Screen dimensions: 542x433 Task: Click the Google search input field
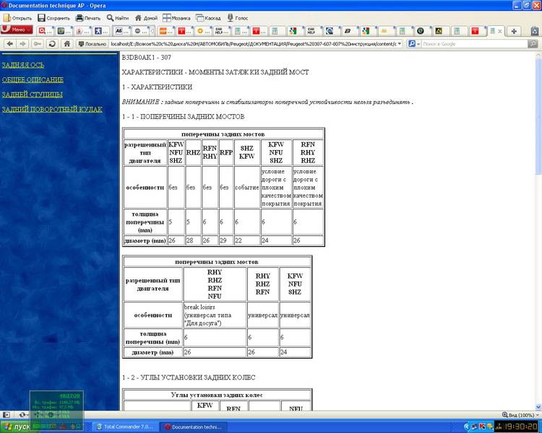(x=473, y=44)
